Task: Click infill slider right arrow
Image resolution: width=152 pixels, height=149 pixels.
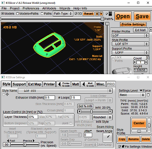Action: coord(110,111)
